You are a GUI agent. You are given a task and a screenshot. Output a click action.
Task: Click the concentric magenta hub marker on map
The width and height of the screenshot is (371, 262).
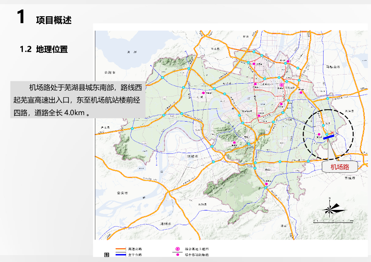282,85
